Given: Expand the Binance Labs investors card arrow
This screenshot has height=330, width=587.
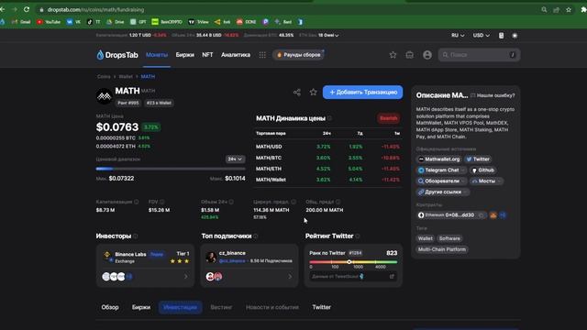Looking at the screenshot, I should coord(186,277).
